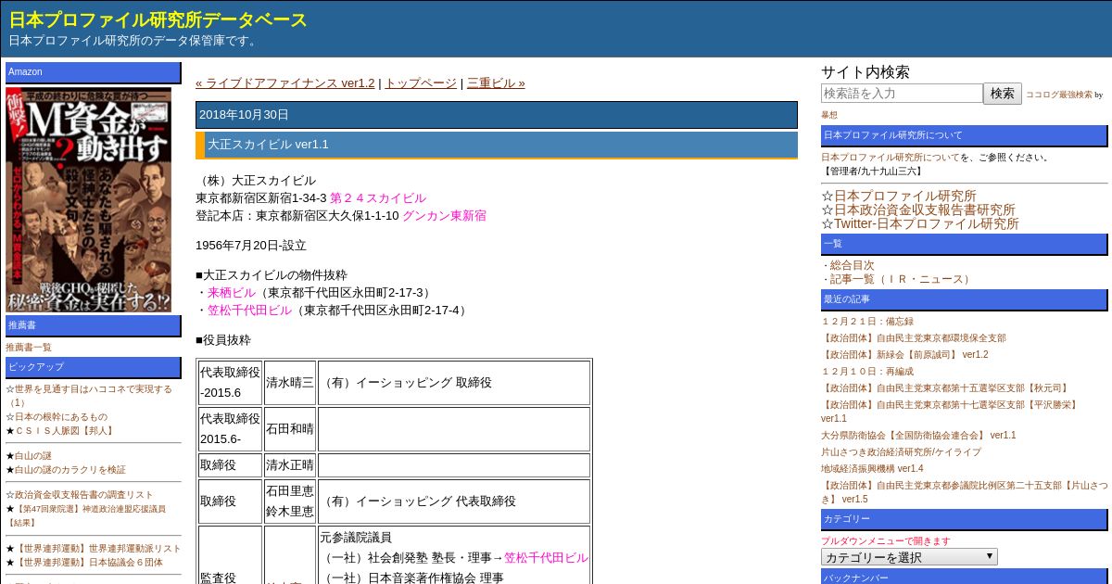Open post title 大正スカイビル ver1.1
This screenshot has width=1112, height=584.
[x=268, y=145]
